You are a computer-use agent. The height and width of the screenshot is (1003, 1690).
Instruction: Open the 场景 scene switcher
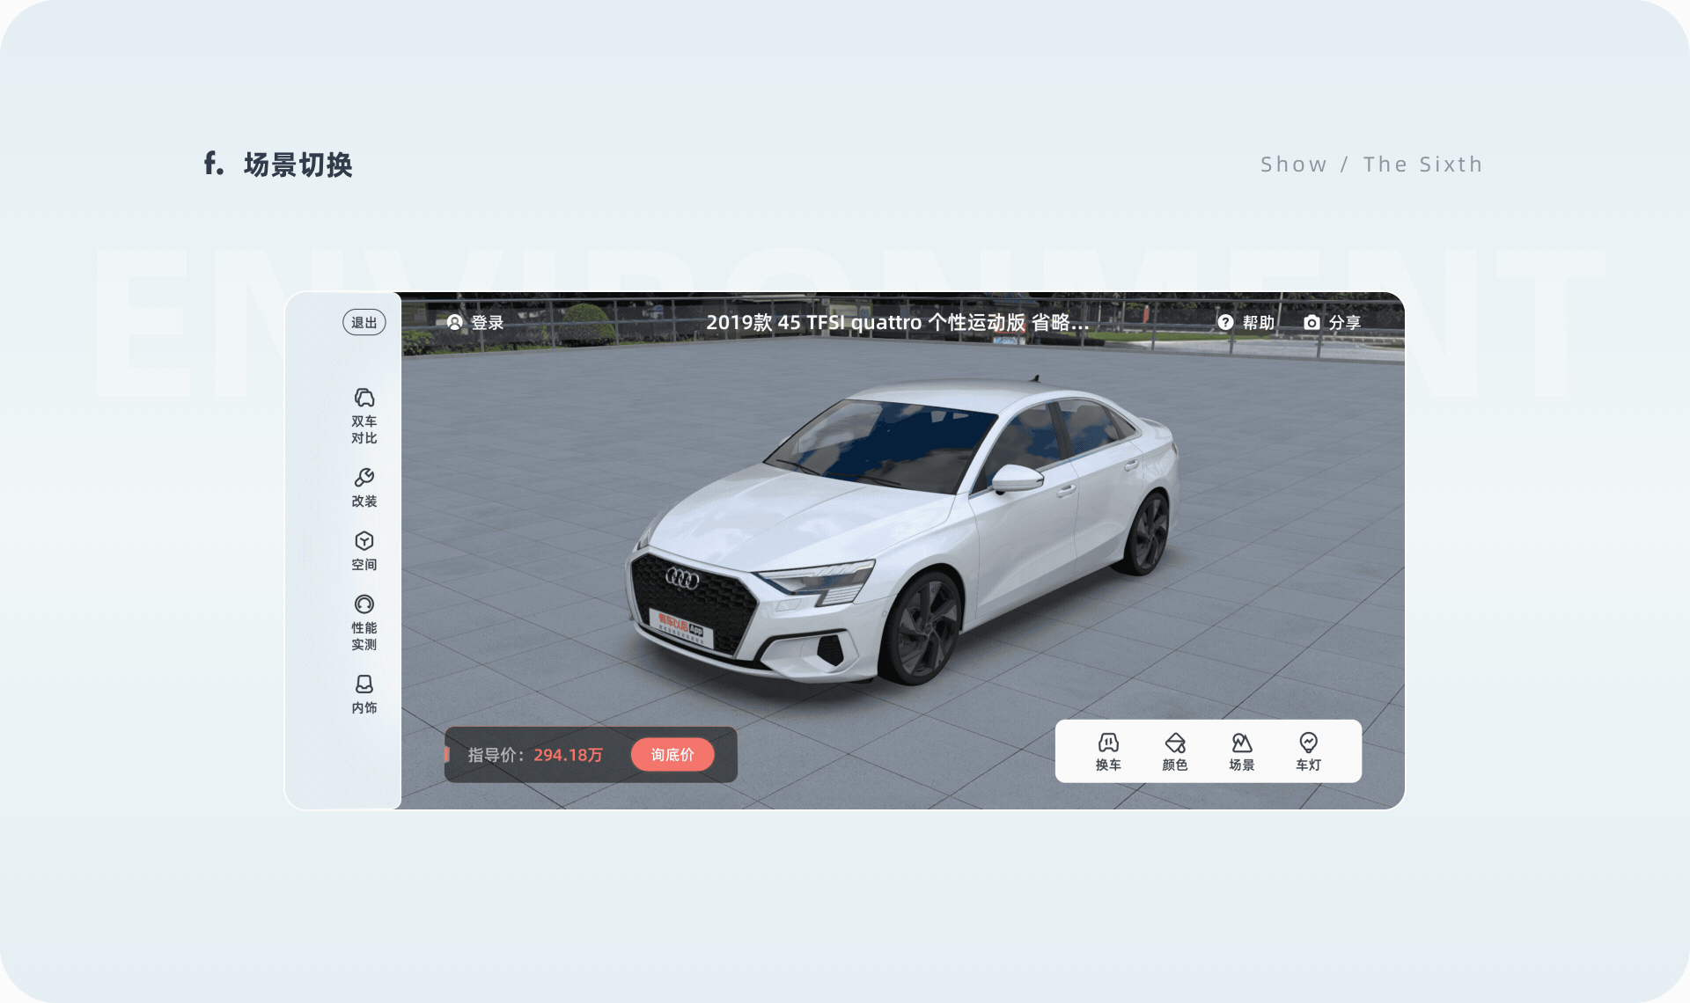pyautogui.click(x=1242, y=752)
